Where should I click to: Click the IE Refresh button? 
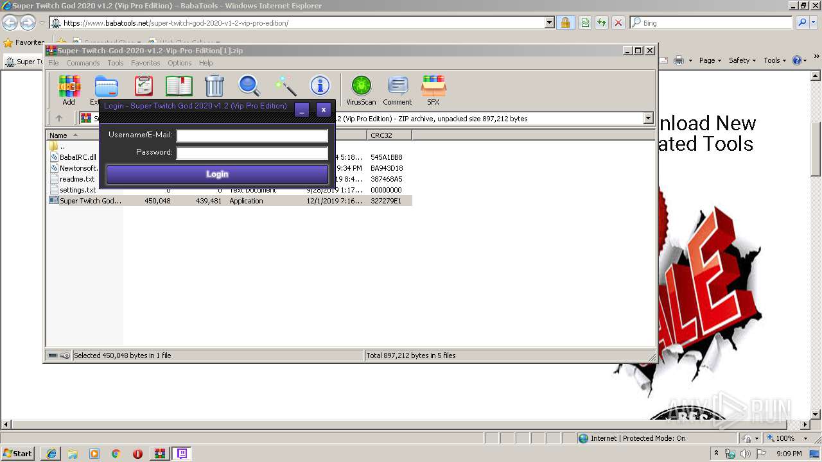602,22
